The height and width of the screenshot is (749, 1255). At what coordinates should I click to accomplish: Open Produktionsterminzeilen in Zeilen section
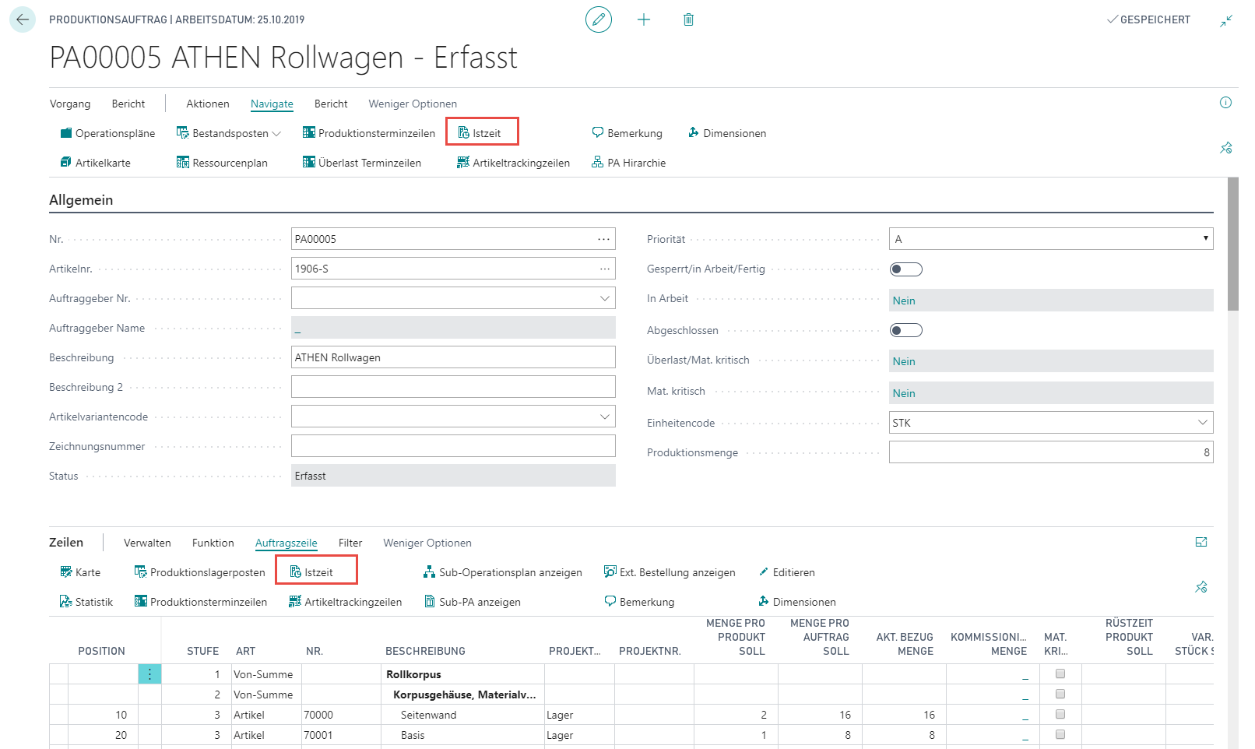pos(201,602)
